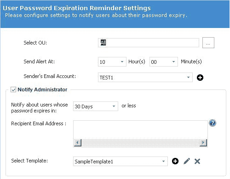This screenshot has width=230, height=179.
Task: Open the 30 Days expiry dropdown
Action: point(96,106)
